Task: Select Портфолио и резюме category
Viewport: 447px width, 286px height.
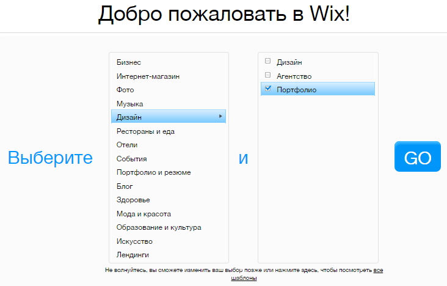Action: [x=169, y=172]
